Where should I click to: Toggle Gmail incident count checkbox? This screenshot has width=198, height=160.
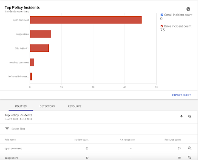[x=162, y=15]
